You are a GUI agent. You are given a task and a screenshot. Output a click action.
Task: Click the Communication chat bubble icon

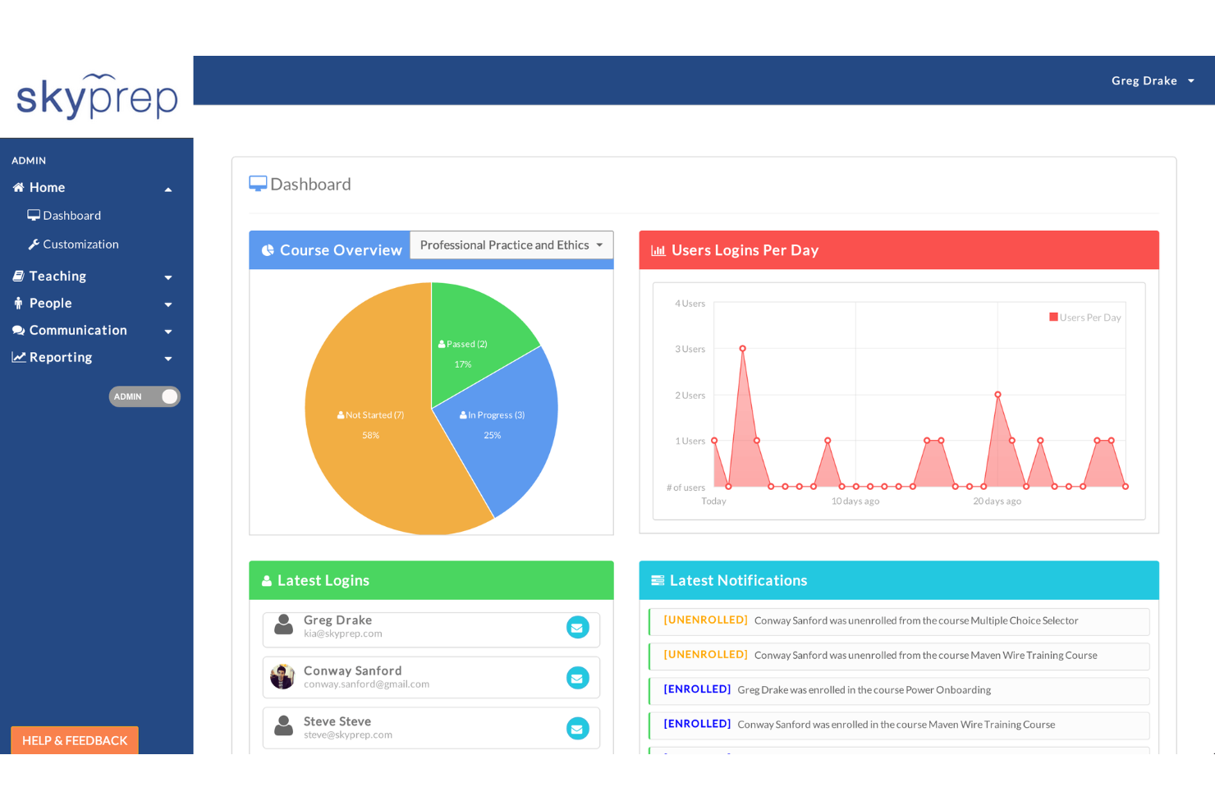(x=18, y=330)
